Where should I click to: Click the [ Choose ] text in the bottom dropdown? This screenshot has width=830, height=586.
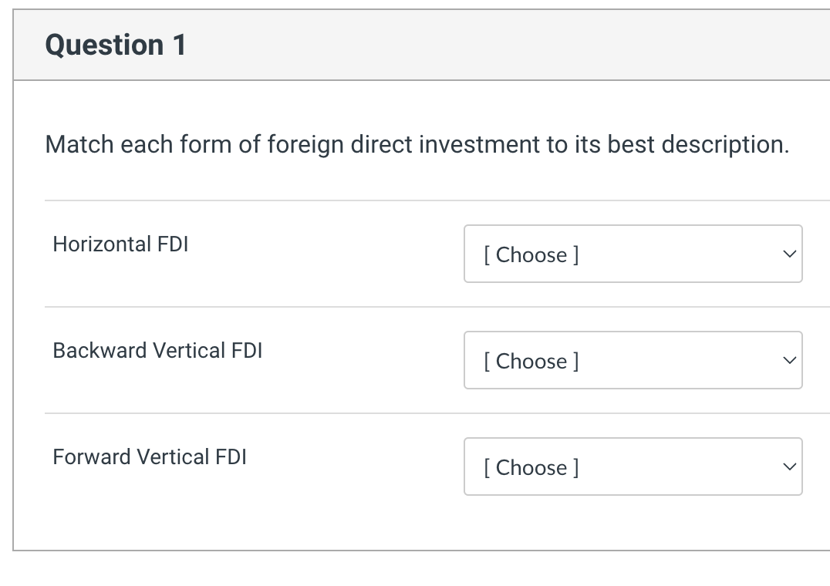point(530,467)
